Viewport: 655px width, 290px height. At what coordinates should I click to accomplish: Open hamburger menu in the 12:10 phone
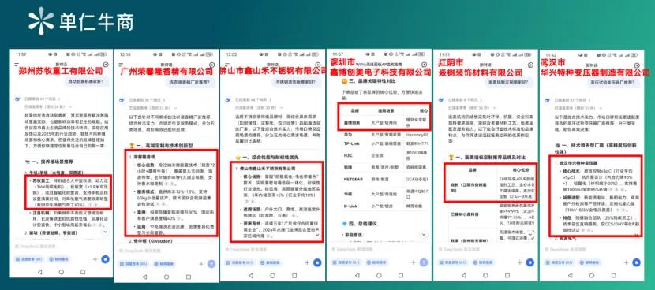tap(122, 64)
